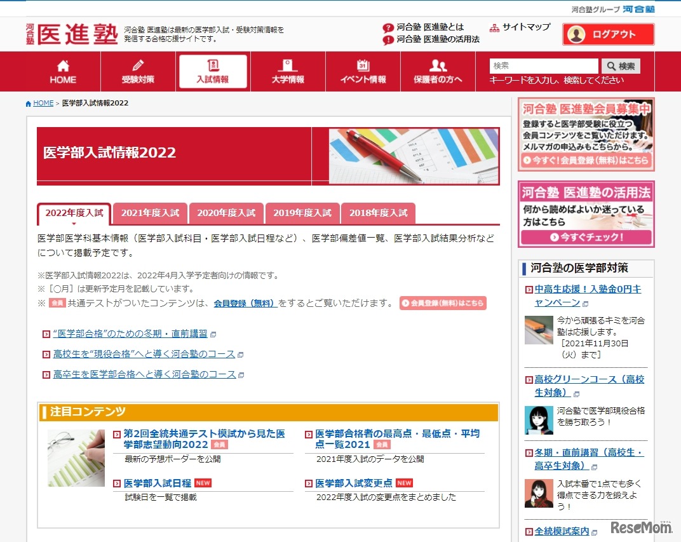681x542 pixels.
Task: Click 今すぐ!会員登録(無料)はこちら banner button
Action: pyautogui.click(x=586, y=160)
